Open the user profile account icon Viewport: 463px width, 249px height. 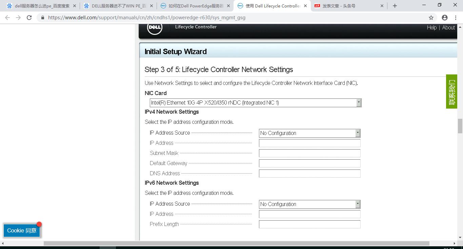tap(445, 18)
